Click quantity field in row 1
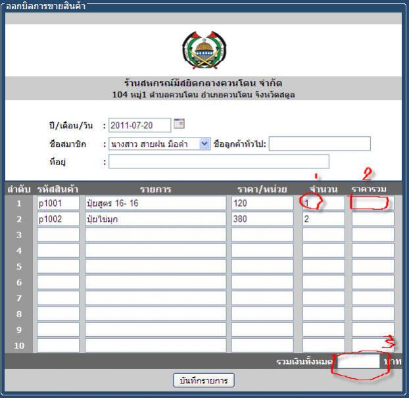Viewport: 409px width, 398px height. coord(324,203)
